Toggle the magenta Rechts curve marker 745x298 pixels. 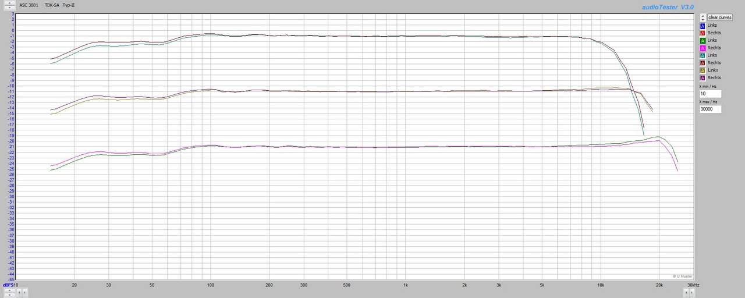point(703,48)
